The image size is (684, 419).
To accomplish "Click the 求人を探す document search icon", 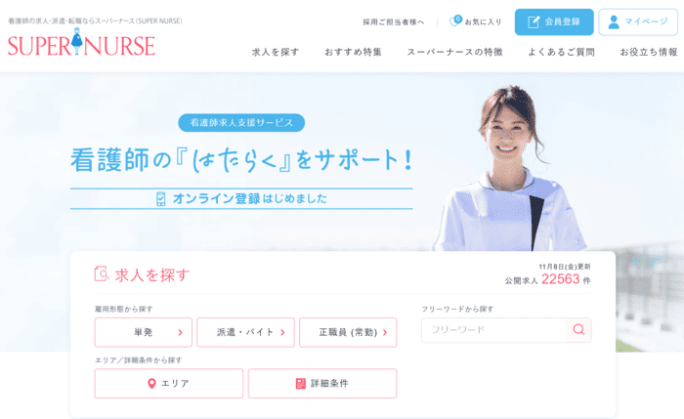I will (x=102, y=273).
